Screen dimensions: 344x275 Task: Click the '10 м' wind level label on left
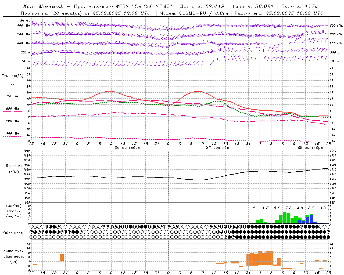26,61
